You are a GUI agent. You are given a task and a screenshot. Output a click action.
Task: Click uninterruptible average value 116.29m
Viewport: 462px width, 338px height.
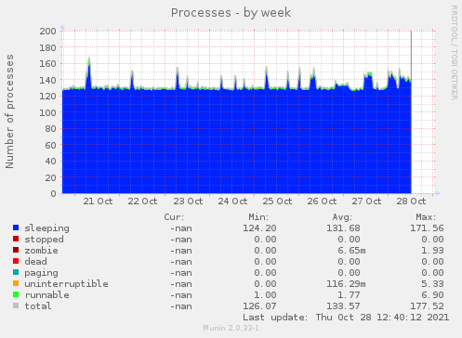(x=346, y=284)
